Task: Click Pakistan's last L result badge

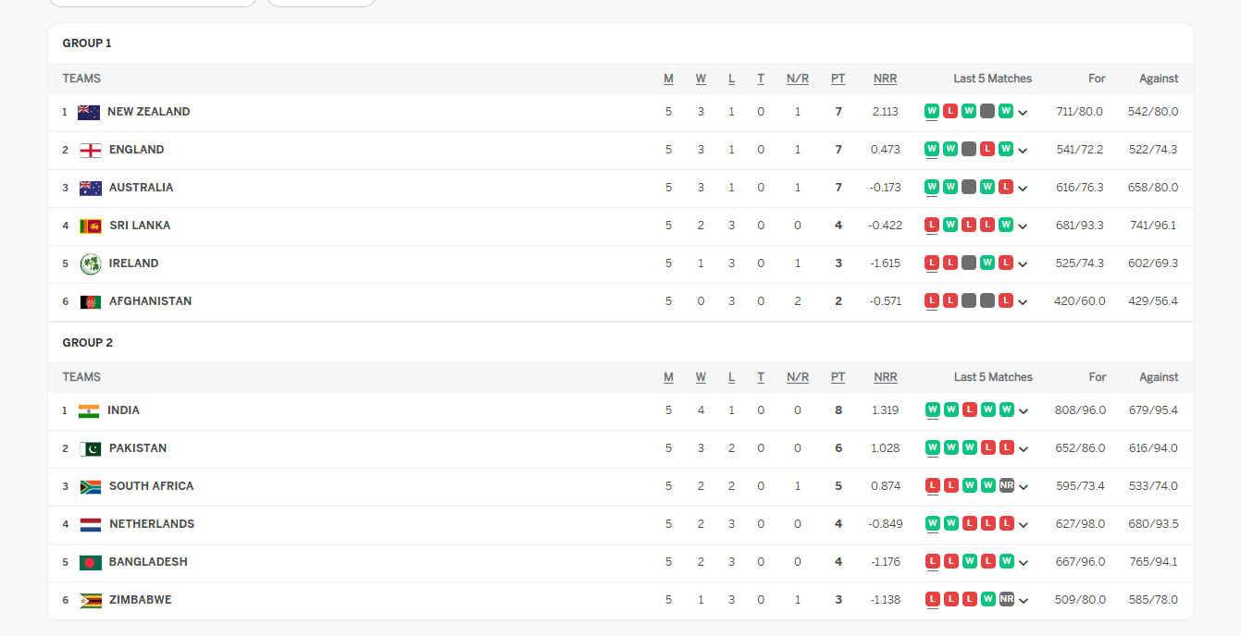Action: pyautogui.click(x=1006, y=447)
